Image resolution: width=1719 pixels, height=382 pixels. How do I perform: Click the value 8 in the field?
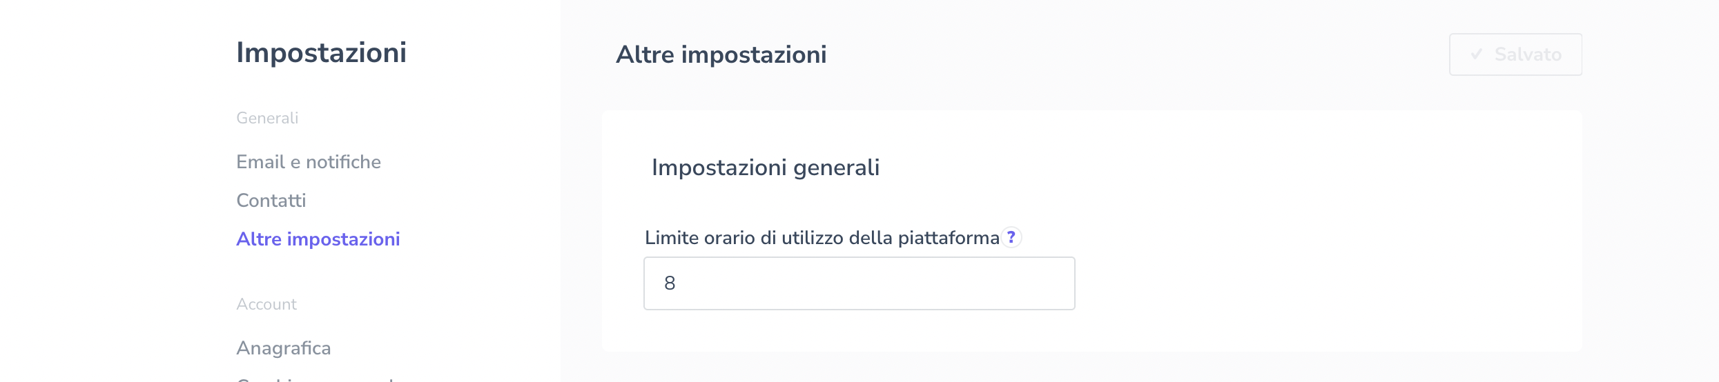[x=670, y=283]
